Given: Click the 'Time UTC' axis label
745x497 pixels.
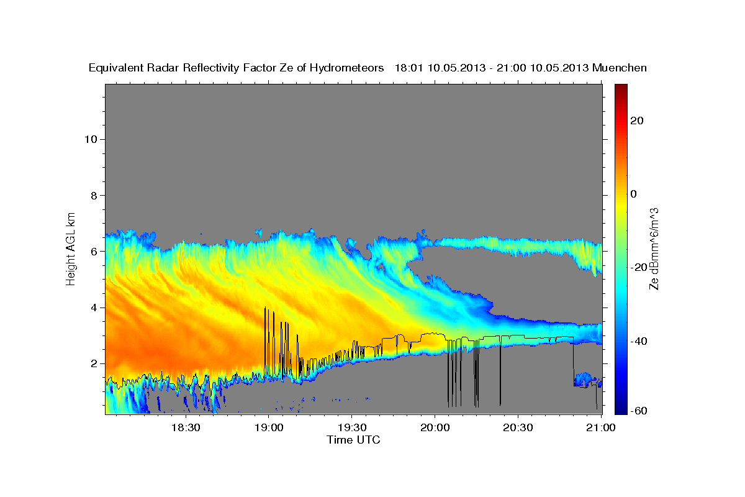Looking at the screenshot, I should tap(353, 440).
